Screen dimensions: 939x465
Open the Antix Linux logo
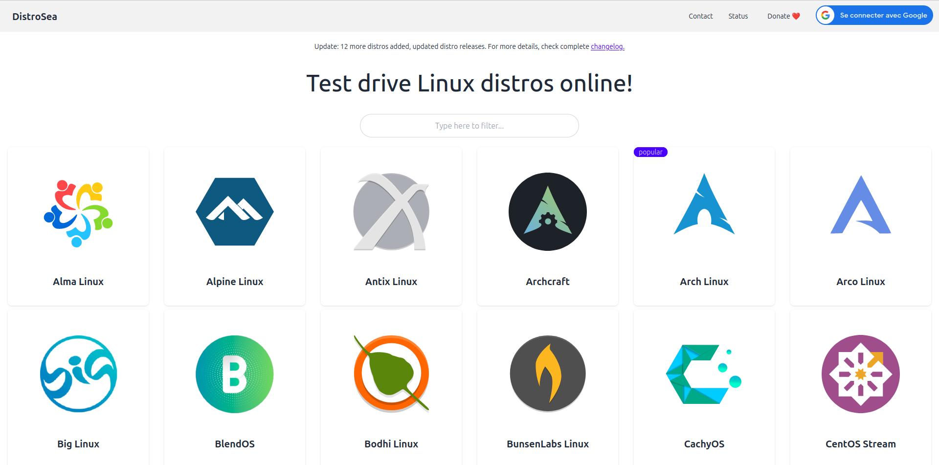[x=391, y=212]
